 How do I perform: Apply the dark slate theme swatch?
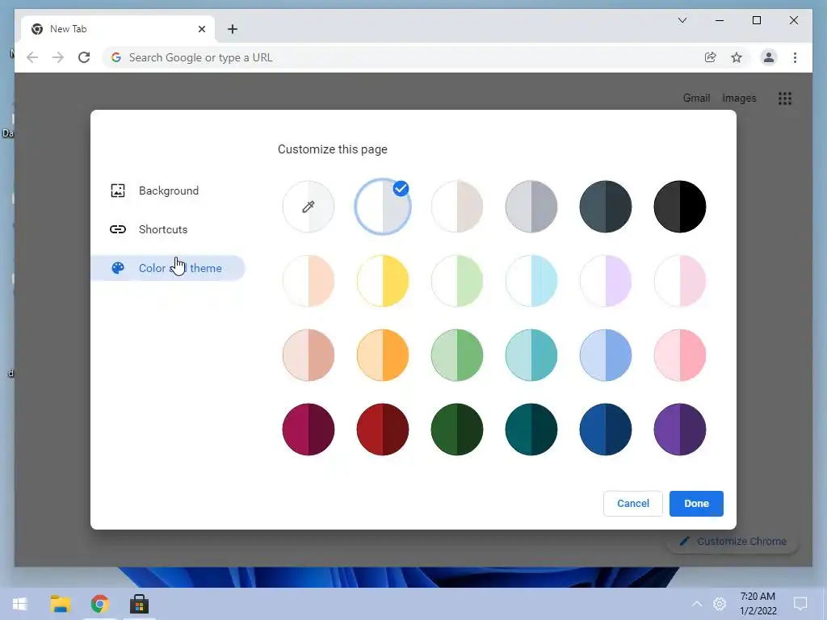tap(606, 207)
